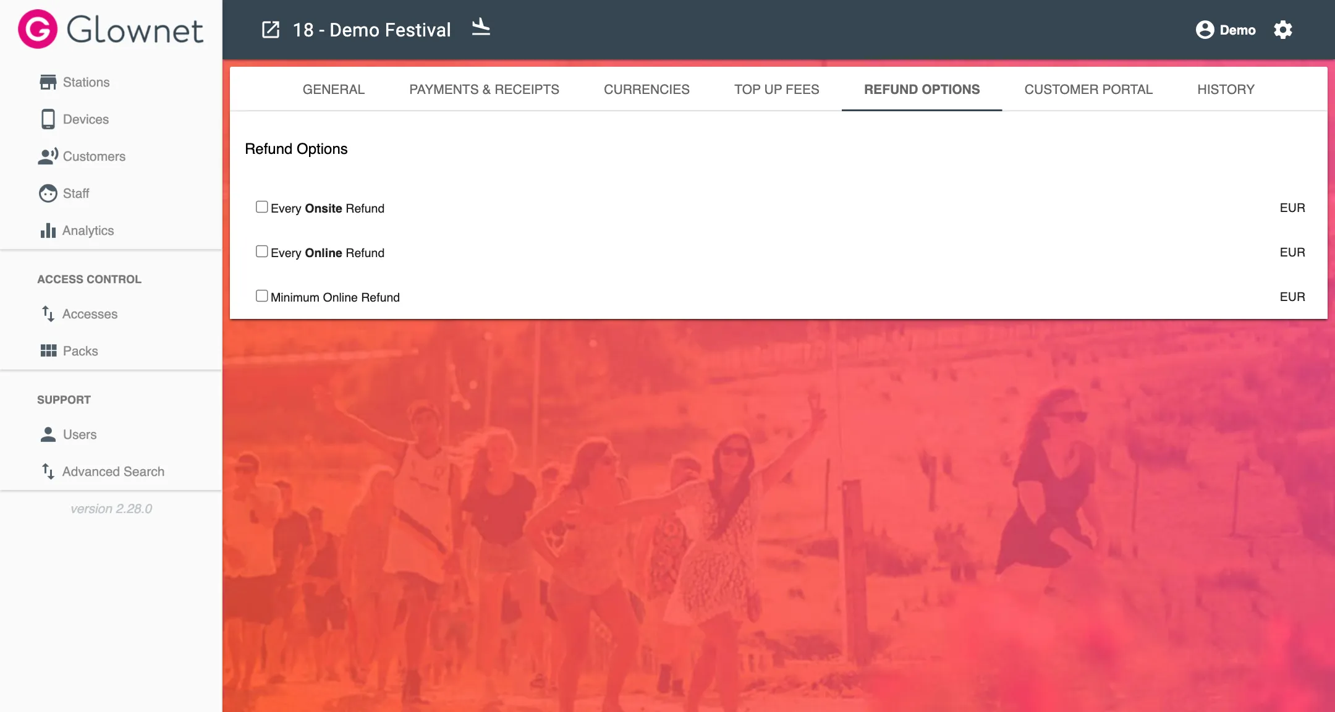Click the Every Online Refund label
1335x712 pixels.
point(328,253)
